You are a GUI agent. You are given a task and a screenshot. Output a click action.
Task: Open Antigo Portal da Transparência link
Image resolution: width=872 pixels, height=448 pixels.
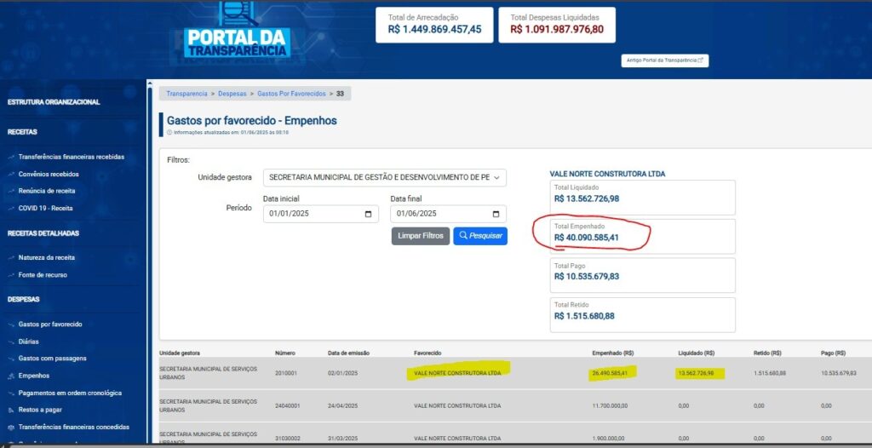tap(664, 60)
